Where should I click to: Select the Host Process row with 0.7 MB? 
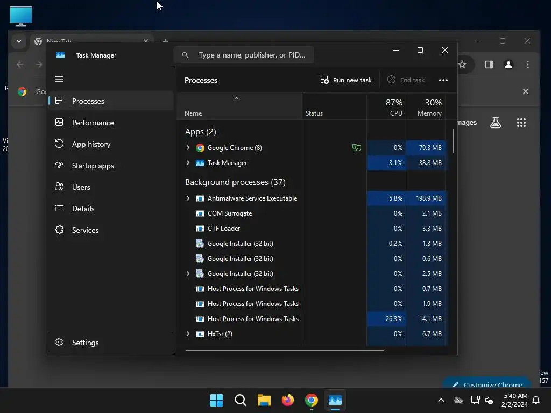click(x=312, y=288)
